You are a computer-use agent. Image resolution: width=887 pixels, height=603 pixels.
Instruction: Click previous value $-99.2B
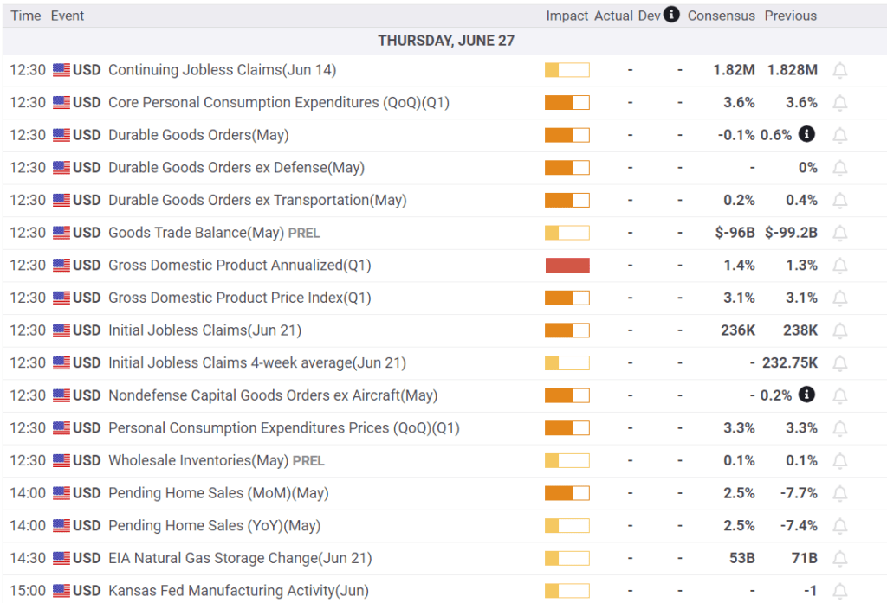791,233
